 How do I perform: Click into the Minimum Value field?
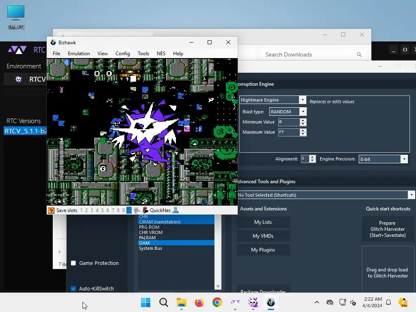point(289,122)
